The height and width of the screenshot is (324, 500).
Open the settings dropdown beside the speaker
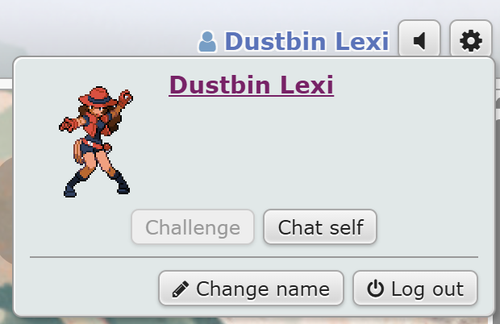(471, 39)
